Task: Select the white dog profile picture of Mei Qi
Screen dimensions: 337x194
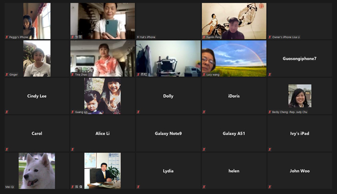Action: pos(37,171)
